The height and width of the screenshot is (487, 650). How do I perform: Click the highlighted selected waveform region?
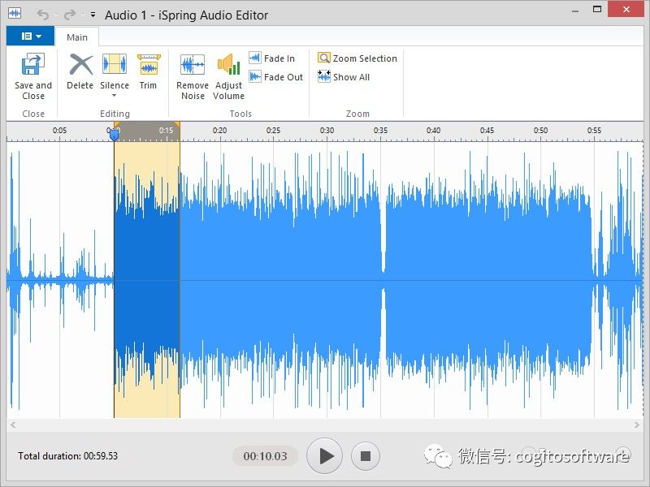147,279
